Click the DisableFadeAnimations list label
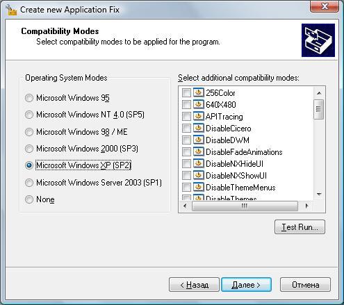 point(244,152)
